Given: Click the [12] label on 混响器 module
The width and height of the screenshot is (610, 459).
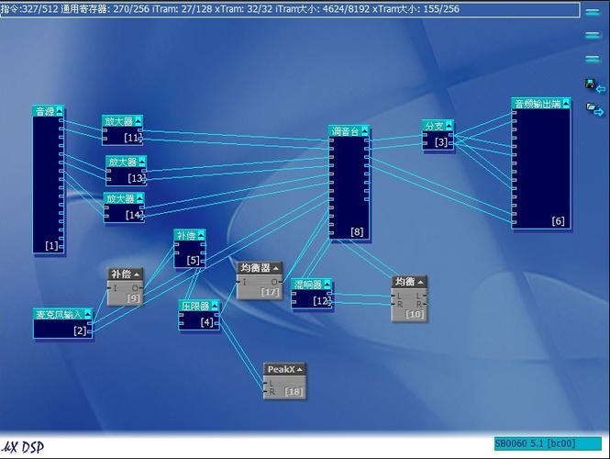Looking at the screenshot, I should click(x=322, y=301).
